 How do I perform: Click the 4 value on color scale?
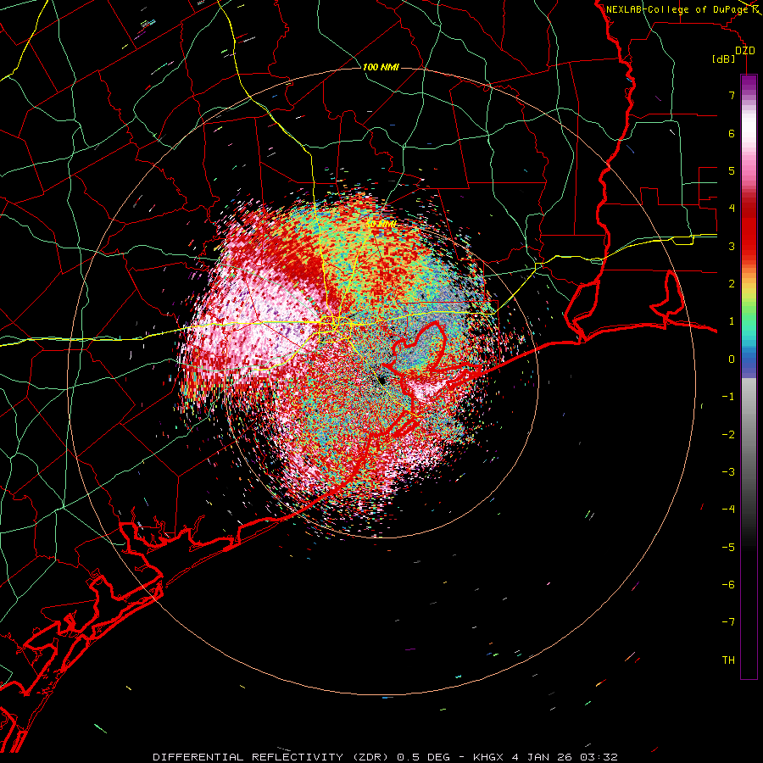click(x=732, y=209)
